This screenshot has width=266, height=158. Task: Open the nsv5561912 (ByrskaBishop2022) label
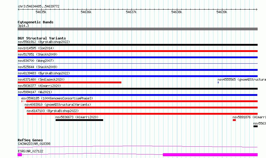coord(44,42)
